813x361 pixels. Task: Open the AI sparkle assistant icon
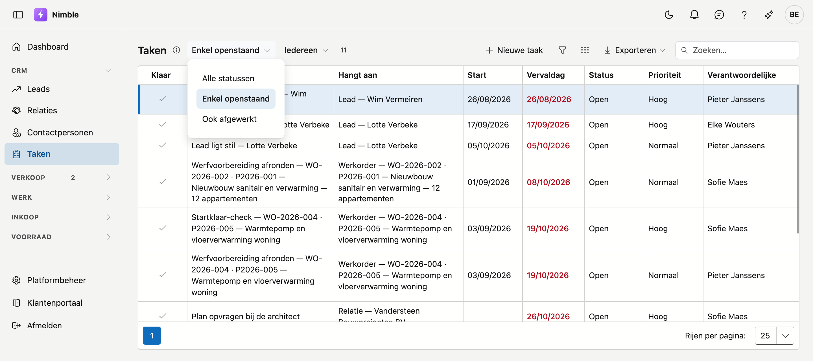pos(769,15)
